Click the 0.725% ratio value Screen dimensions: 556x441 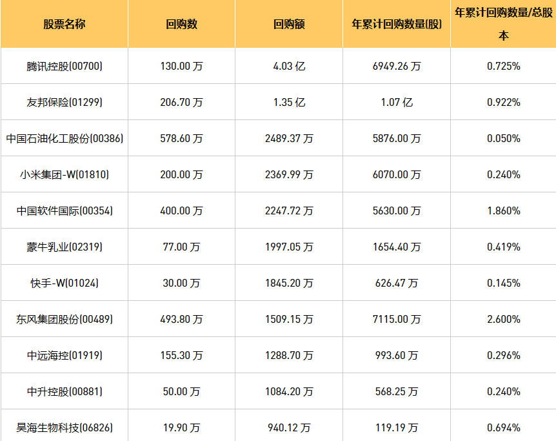coord(504,67)
